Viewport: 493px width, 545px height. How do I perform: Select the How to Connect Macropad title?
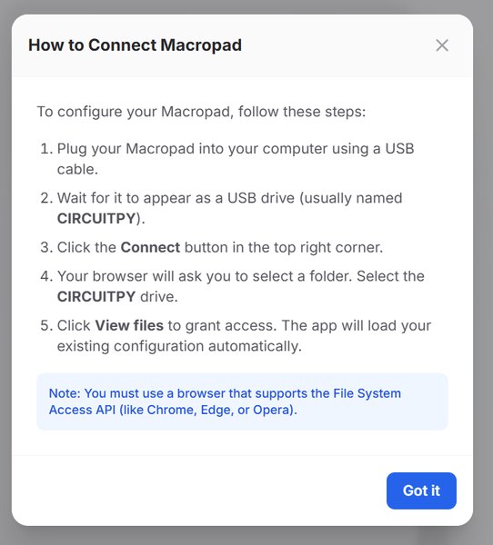pyautogui.click(x=136, y=45)
